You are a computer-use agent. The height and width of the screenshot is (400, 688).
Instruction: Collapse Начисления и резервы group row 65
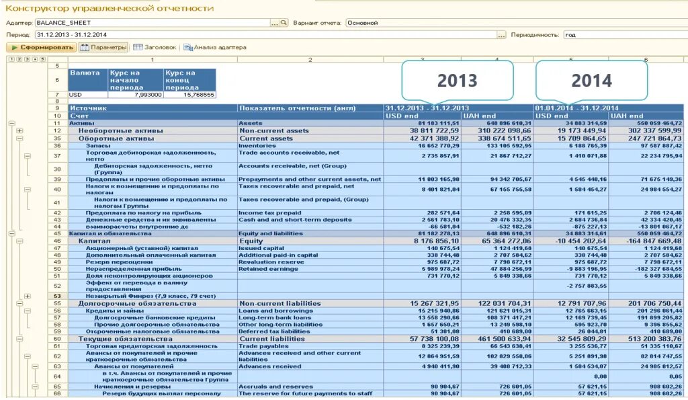(x=35, y=387)
